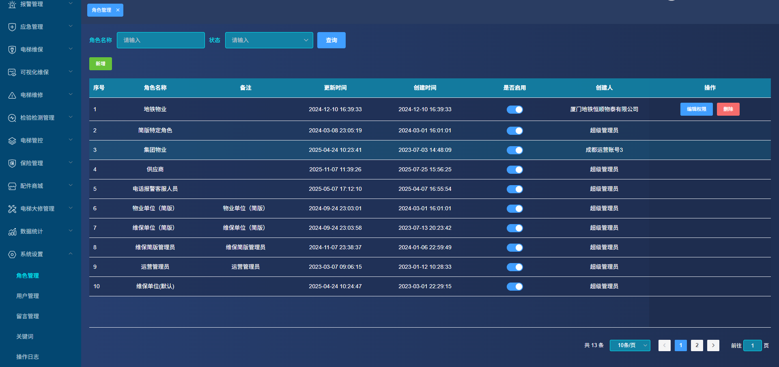Click the 电梯维保 icon in sidebar
Image resolution: width=779 pixels, height=367 pixels.
point(12,50)
